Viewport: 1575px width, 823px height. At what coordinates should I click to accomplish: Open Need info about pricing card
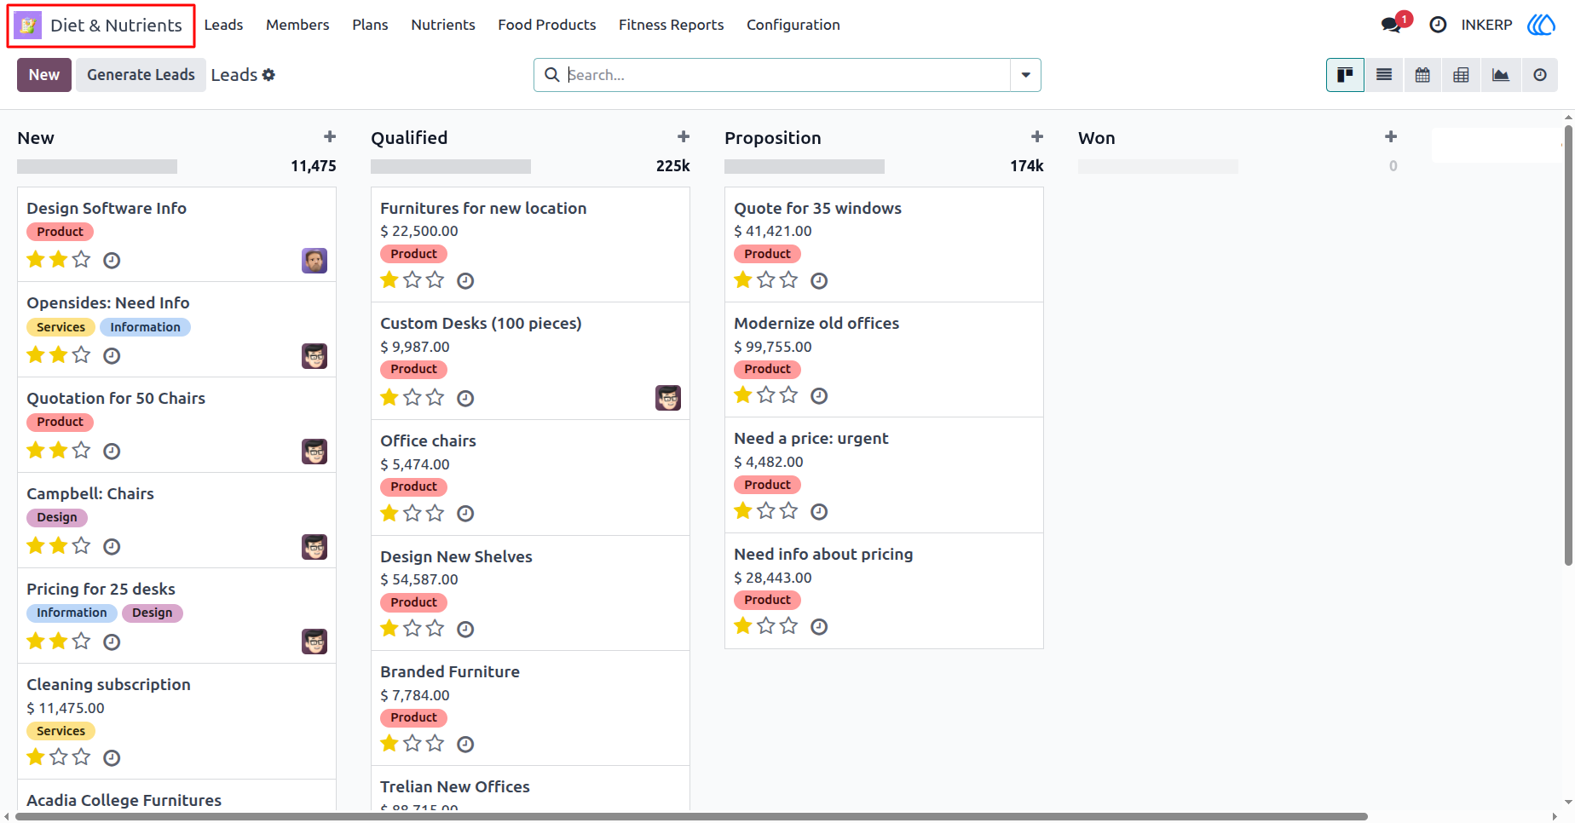click(884, 591)
